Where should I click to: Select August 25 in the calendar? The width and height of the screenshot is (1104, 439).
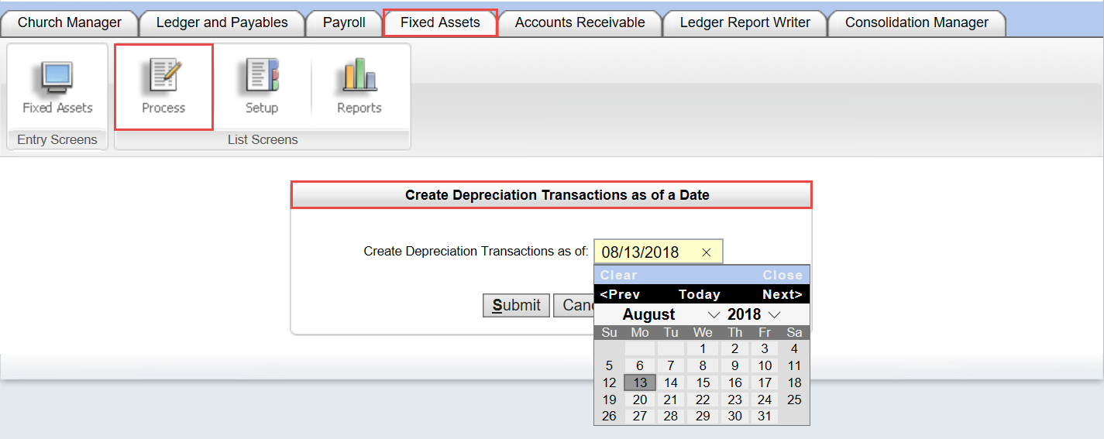point(794,400)
